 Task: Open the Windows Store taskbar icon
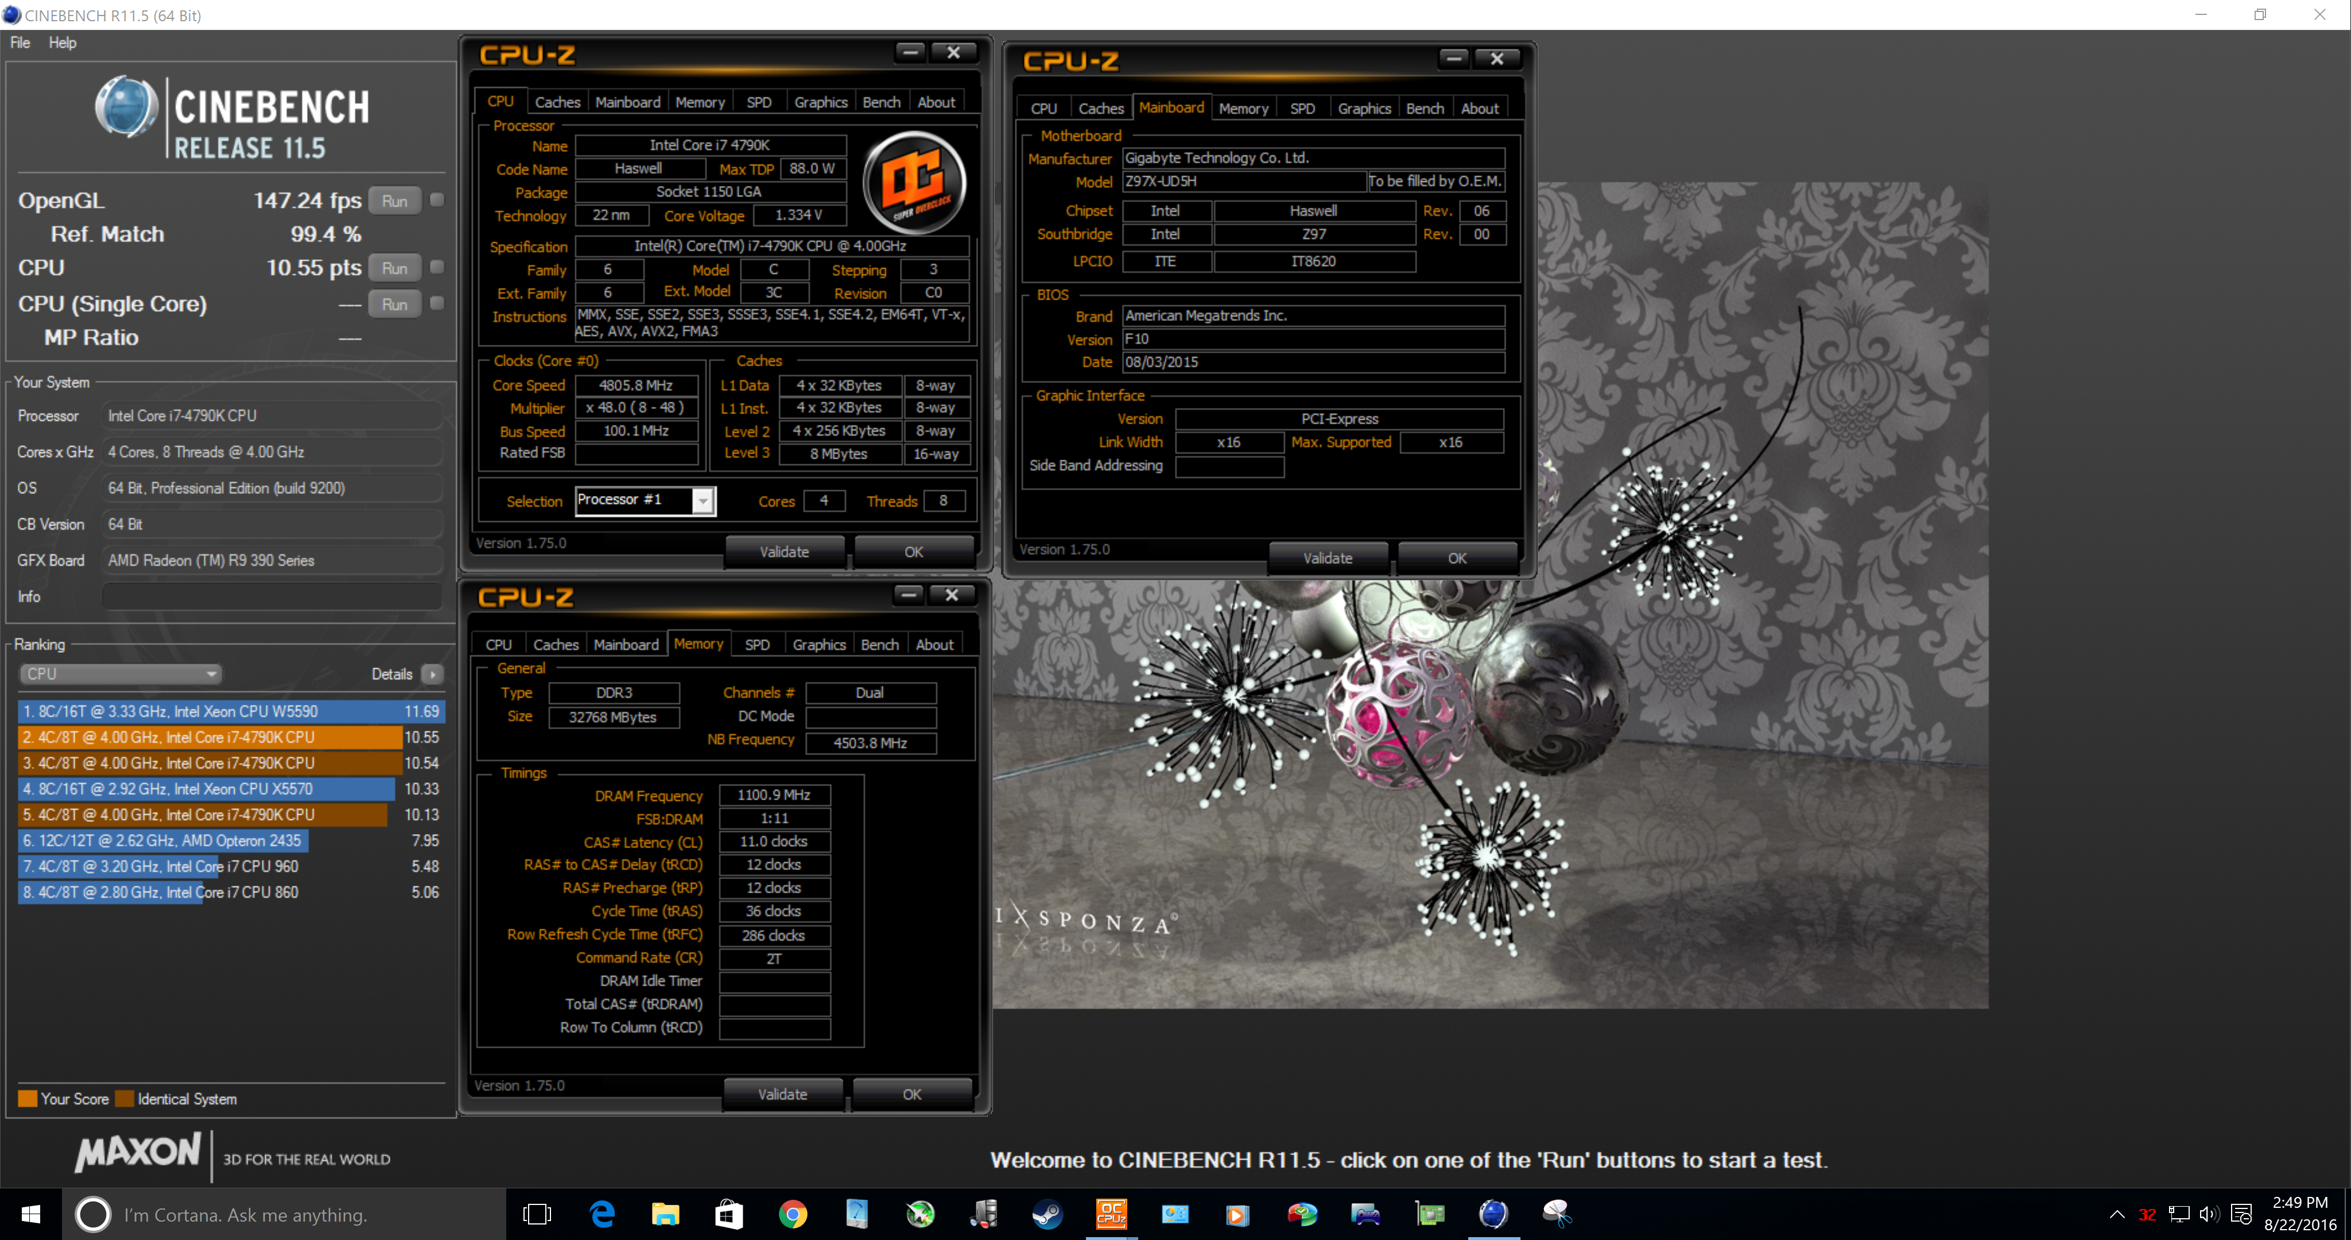coord(729,1214)
